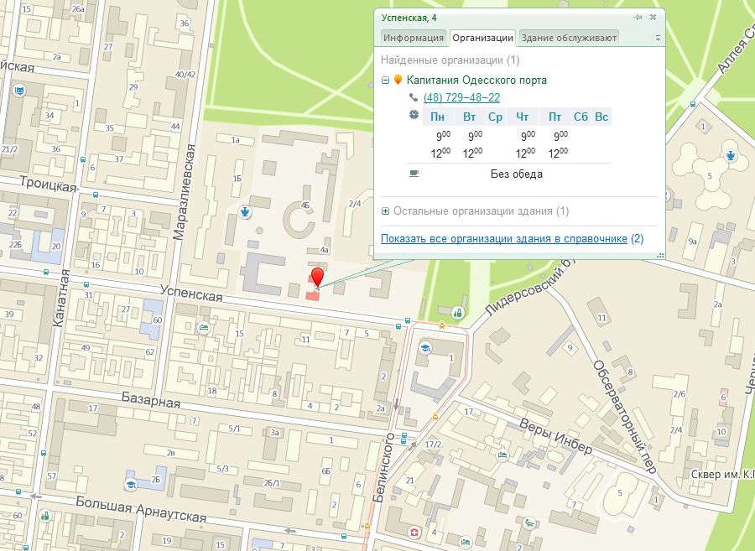Click the orange balloon icon beside Капитания
Image resolution: width=755 pixels, height=551 pixels.
click(x=398, y=80)
